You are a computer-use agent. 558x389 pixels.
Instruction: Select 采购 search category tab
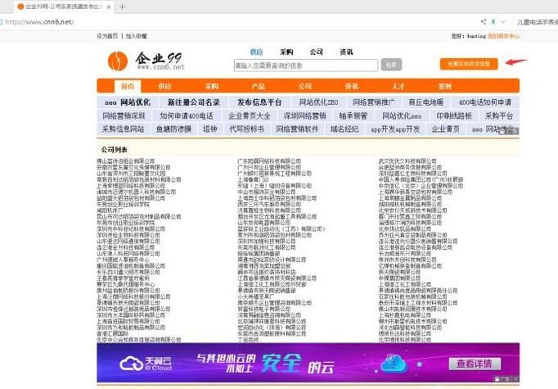286,52
